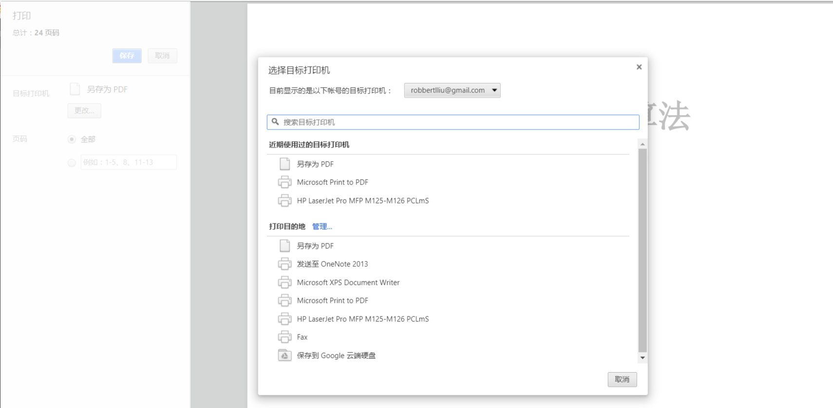
Task: Click the Google Drive save icon
Action: (285, 355)
